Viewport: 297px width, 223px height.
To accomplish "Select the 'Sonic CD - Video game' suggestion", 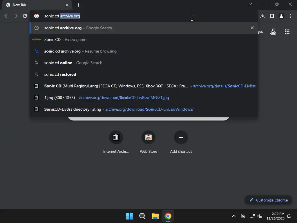I will 144,39.
